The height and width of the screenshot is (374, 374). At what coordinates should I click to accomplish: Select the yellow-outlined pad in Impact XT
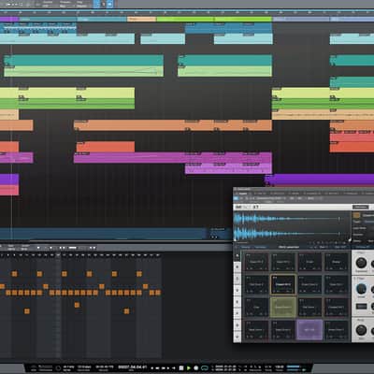point(283,284)
